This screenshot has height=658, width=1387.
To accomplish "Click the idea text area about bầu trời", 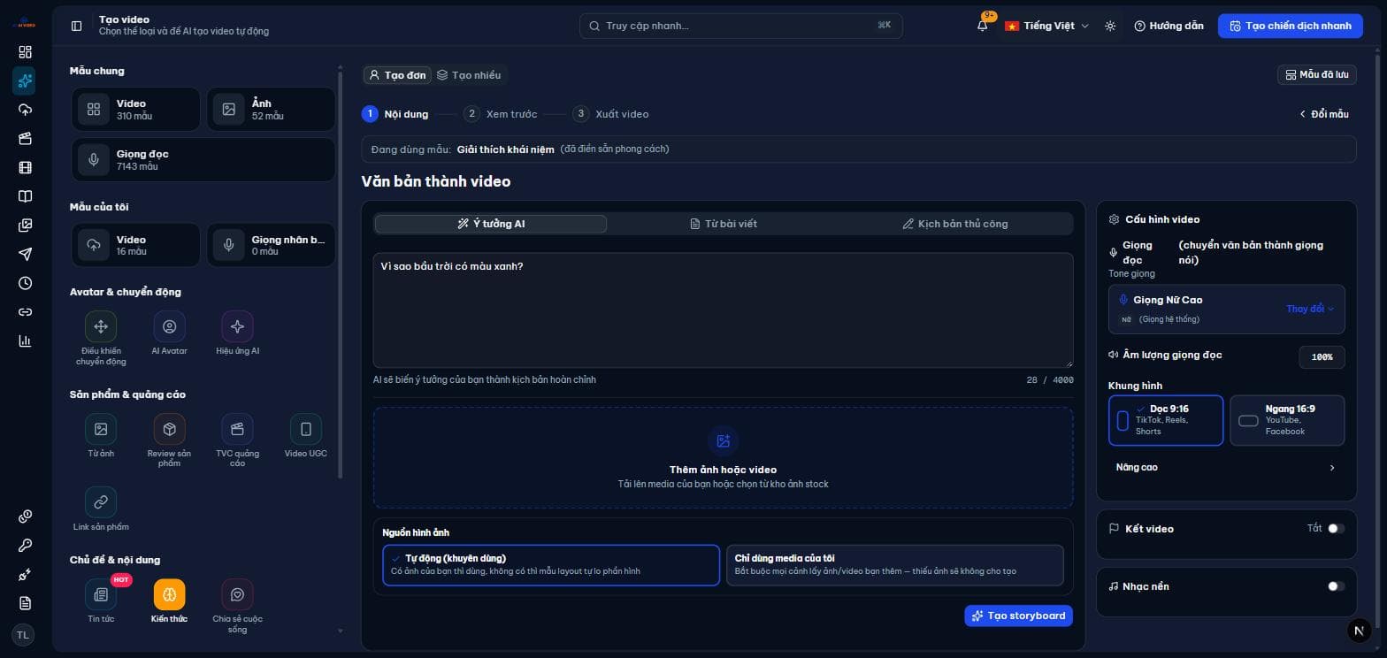I will [x=723, y=310].
